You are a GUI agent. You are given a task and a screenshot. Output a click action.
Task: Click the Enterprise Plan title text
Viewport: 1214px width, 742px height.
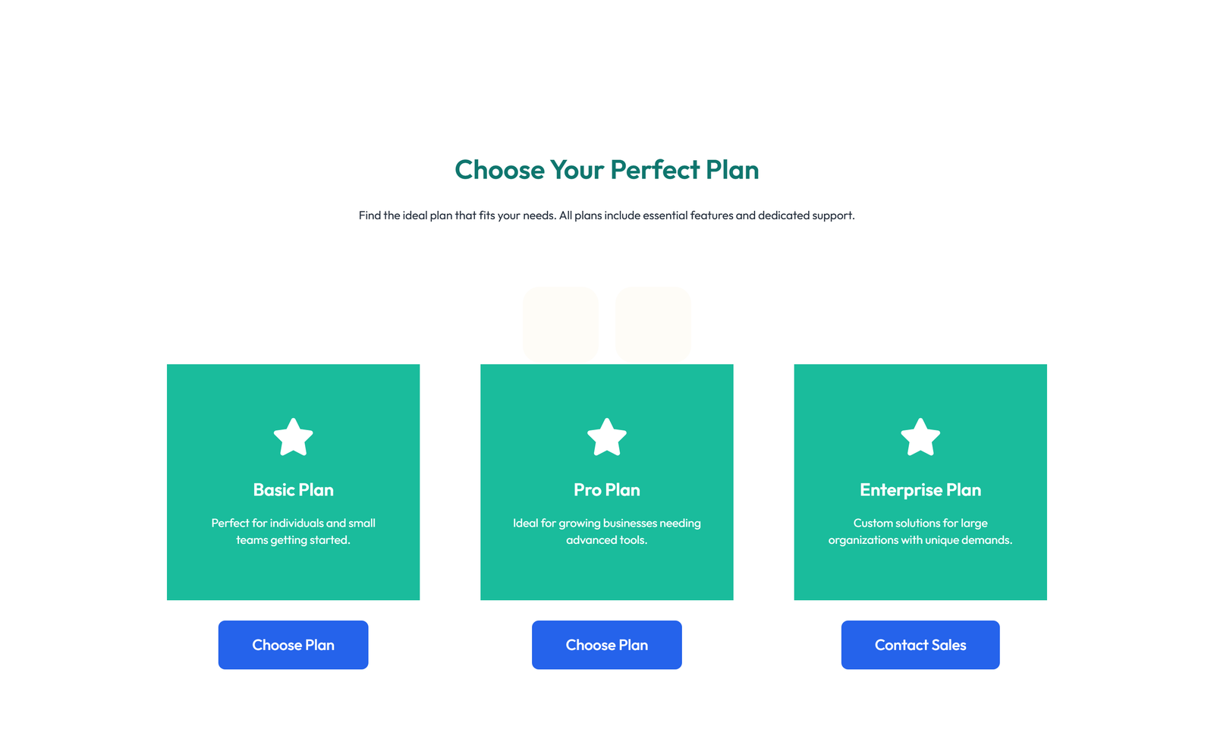pyautogui.click(x=920, y=490)
